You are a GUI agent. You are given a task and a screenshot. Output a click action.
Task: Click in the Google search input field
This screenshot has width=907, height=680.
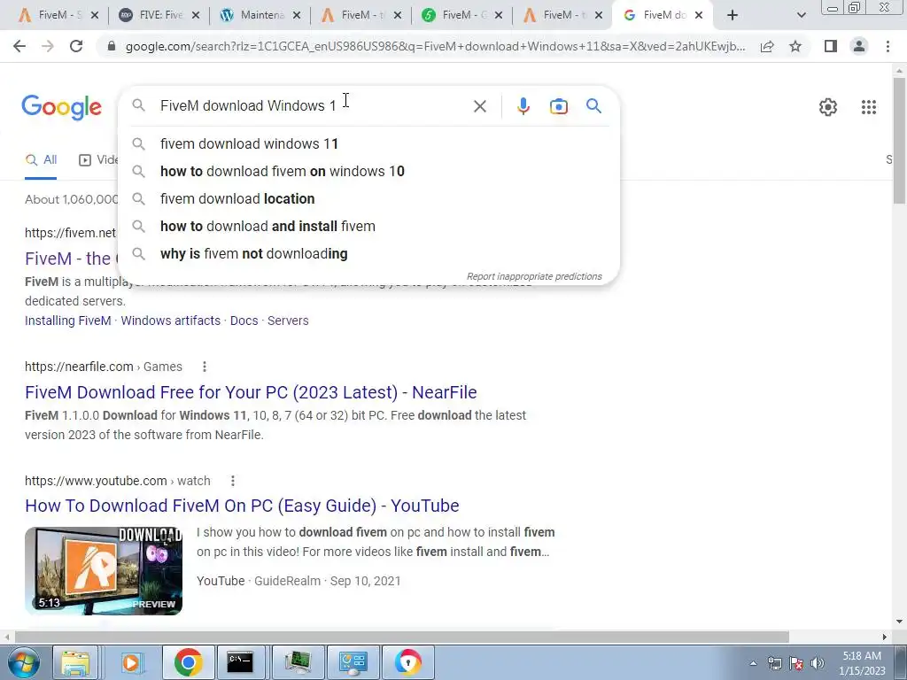click(313, 106)
